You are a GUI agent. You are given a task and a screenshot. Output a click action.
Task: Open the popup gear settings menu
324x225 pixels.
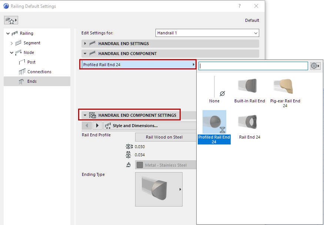point(315,66)
